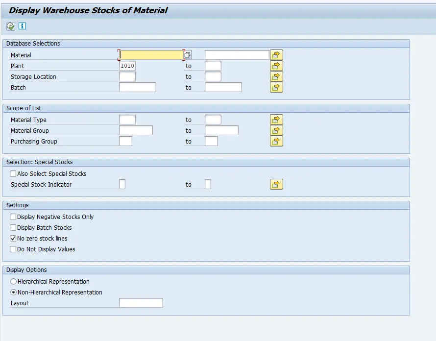
Task: Enable Display Batch Stocks option
Action: tap(13, 228)
